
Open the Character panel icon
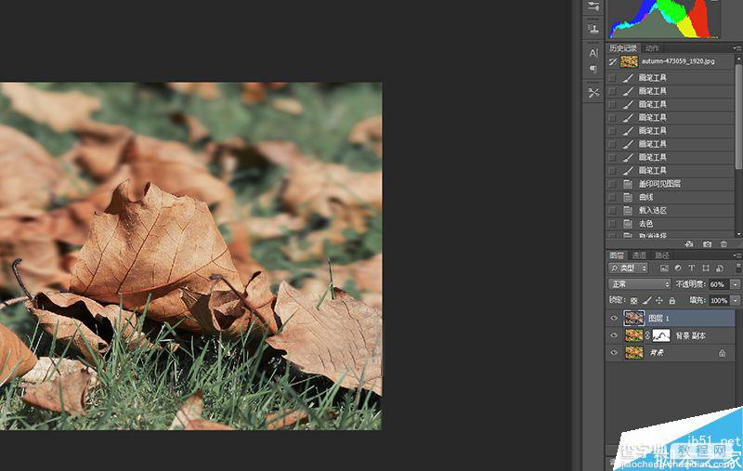click(593, 53)
